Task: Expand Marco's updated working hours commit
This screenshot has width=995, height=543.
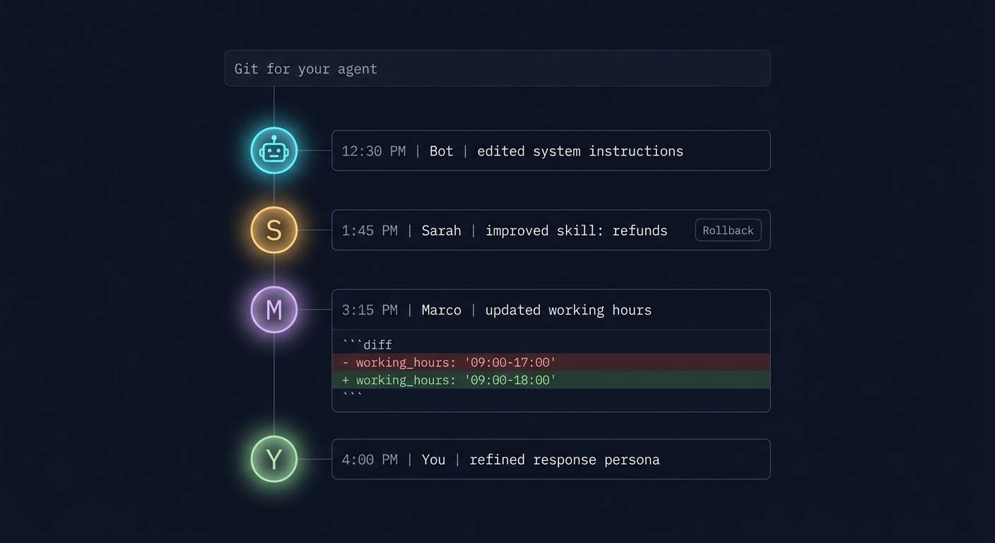Action: tap(551, 310)
